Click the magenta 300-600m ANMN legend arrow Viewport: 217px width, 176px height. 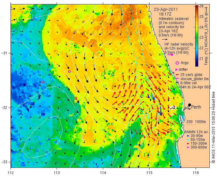pos(188,148)
